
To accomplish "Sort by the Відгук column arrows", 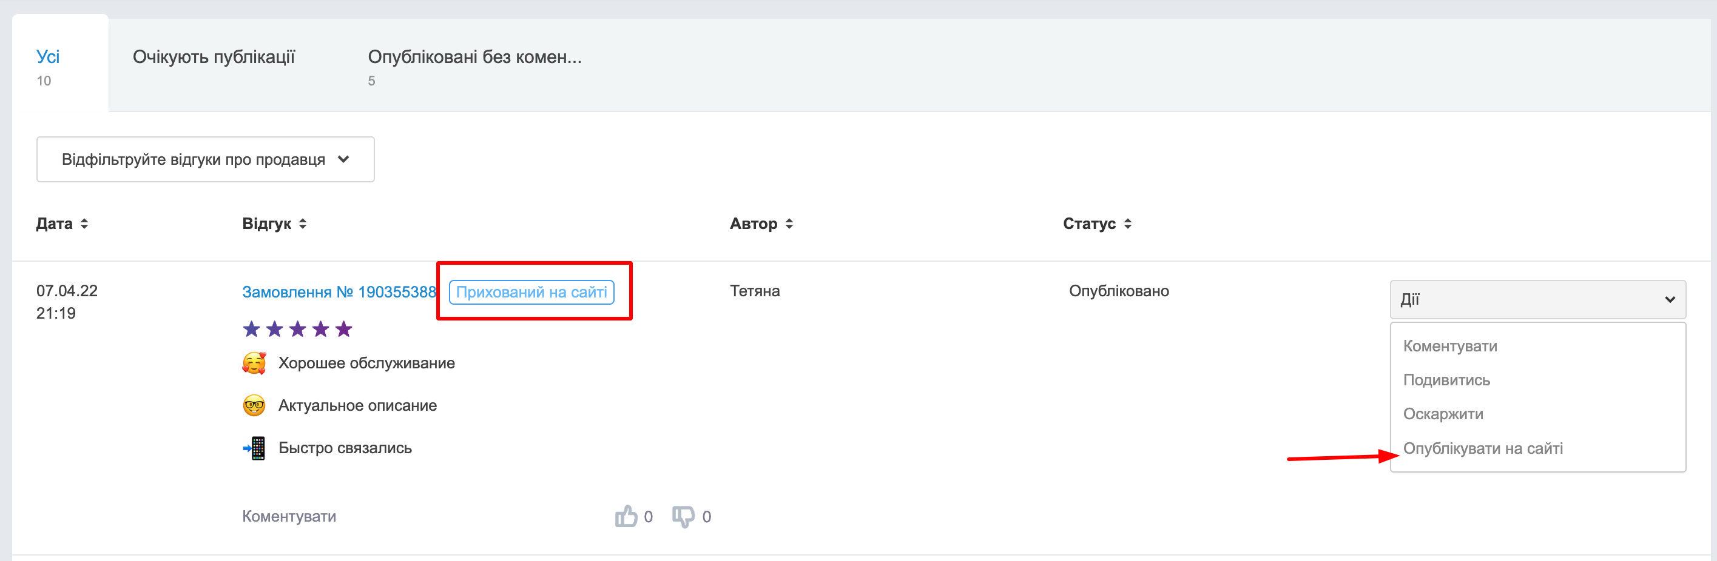I will (303, 224).
